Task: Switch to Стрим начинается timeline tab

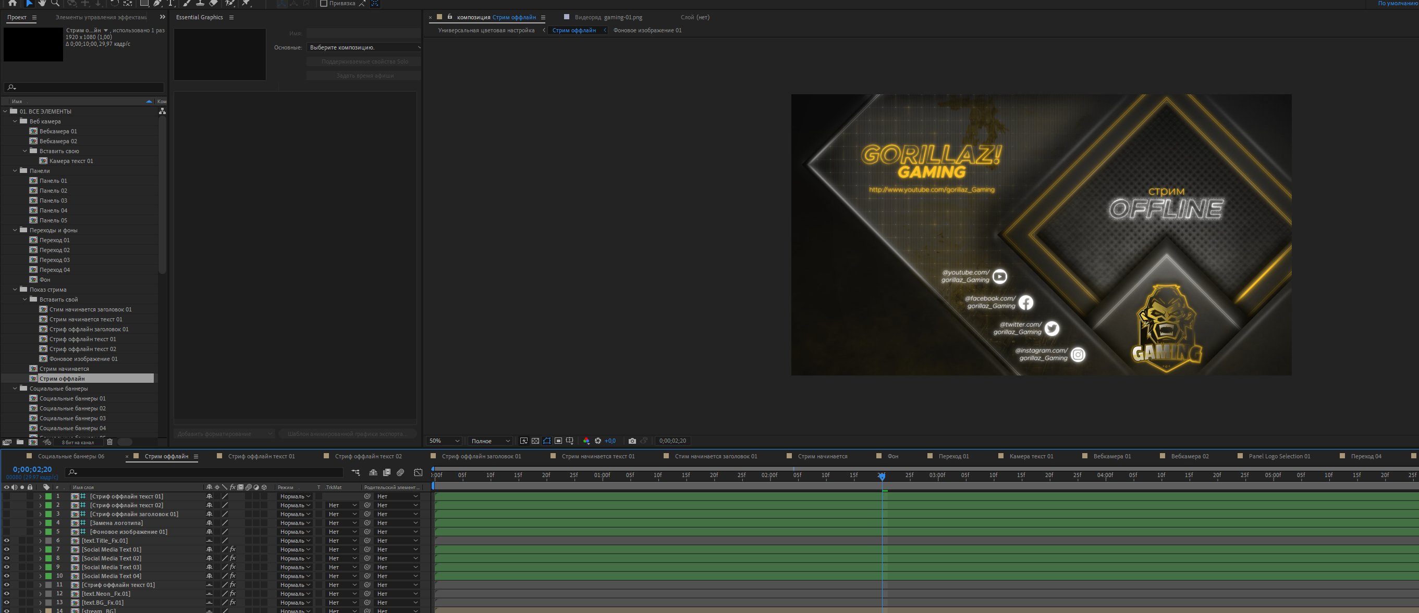Action: click(x=822, y=456)
